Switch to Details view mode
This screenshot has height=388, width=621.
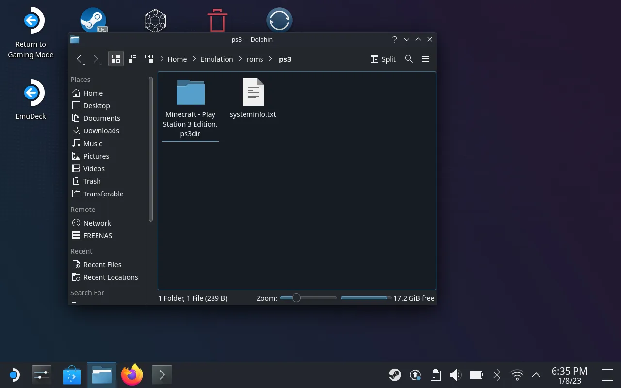(149, 59)
